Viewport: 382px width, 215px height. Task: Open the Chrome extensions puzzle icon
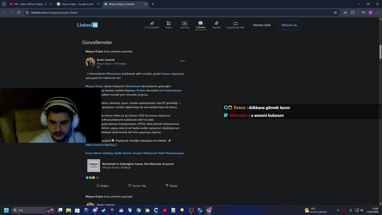coord(353,13)
